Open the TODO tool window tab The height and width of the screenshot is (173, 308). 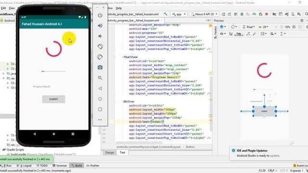[x=42, y=165]
